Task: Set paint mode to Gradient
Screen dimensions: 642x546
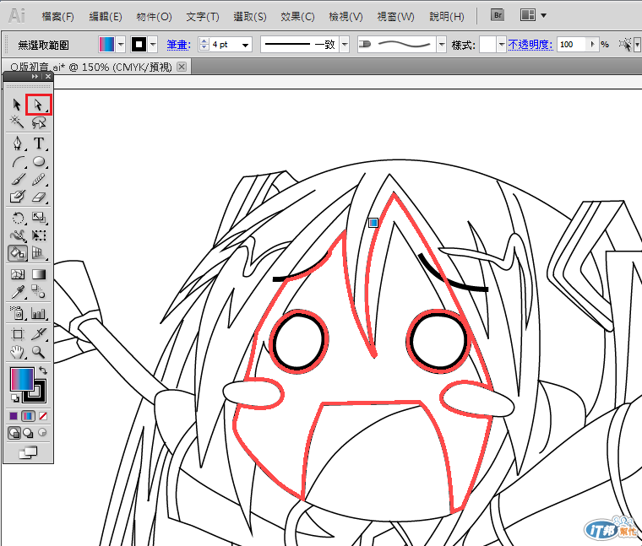Action: (28, 416)
